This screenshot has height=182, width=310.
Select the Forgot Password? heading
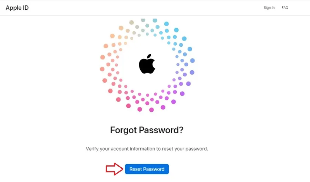147,130
